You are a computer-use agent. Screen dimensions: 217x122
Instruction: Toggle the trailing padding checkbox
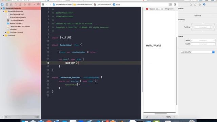(x=214, y=27)
